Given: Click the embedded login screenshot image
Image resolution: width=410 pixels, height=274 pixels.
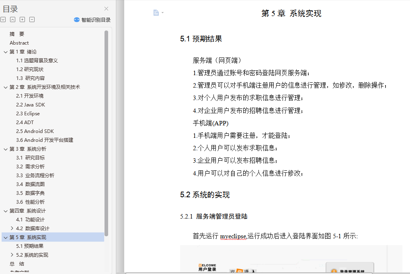Looking at the screenshot, I should coord(291,259).
